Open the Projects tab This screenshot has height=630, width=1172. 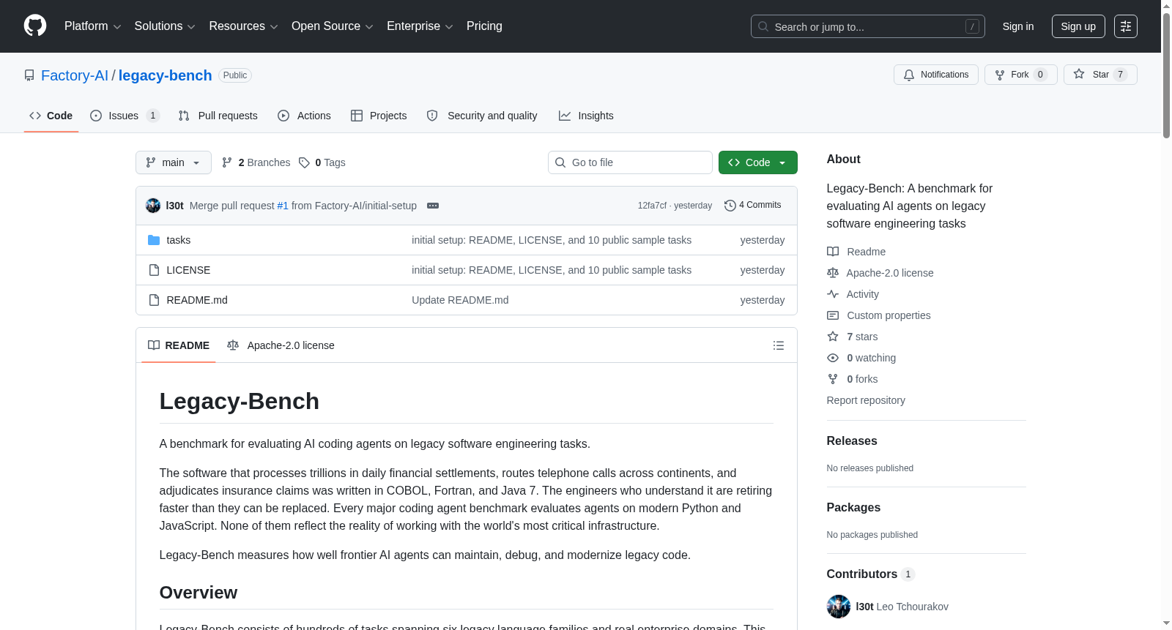point(379,116)
